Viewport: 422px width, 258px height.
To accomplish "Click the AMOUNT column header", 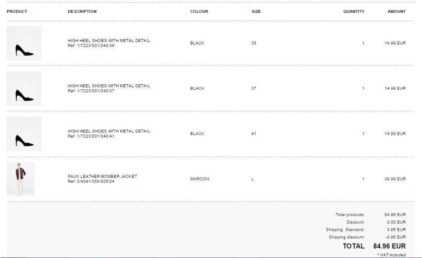I will coord(397,11).
